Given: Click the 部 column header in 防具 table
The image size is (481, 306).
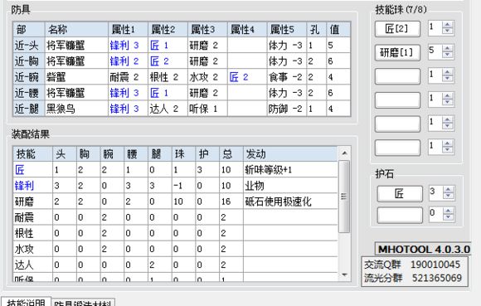Looking at the screenshot, I should coord(29,30).
